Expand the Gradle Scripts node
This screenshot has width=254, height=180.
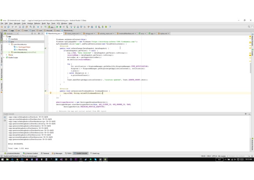tap(4, 58)
